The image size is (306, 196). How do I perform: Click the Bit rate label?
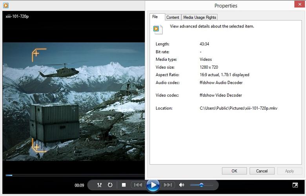[x=162, y=52]
